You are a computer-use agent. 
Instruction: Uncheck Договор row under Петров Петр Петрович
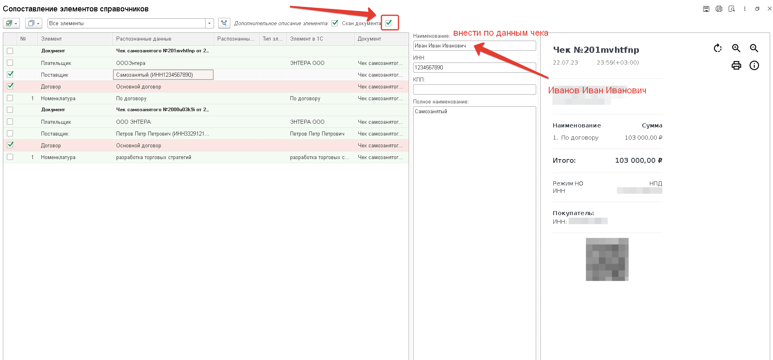tap(10, 145)
